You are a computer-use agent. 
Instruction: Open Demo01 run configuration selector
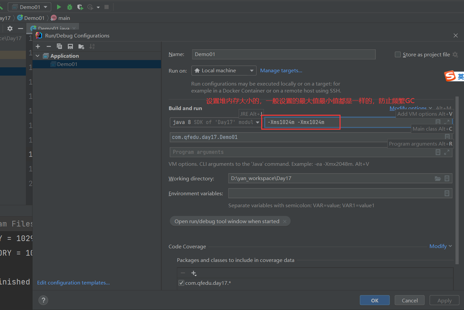(30, 7)
